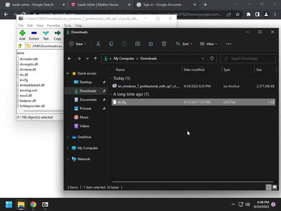Open the New dropdown in Explorer
The image size is (281, 211).
click(x=78, y=44)
